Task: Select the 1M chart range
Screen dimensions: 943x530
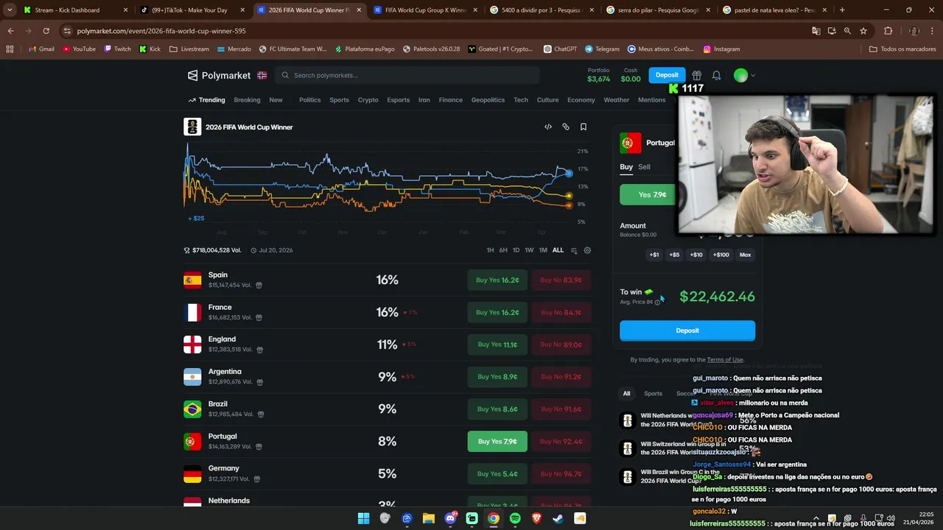Action: click(543, 250)
